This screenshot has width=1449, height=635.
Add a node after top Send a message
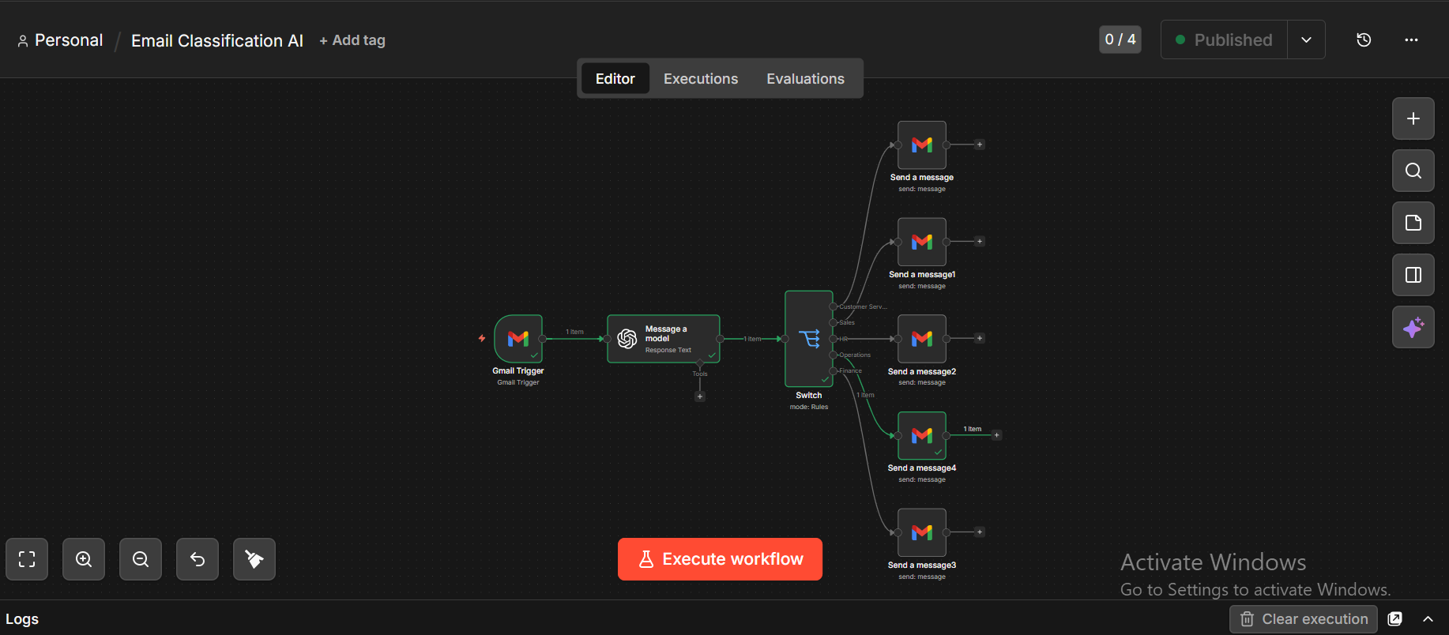(x=980, y=145)
